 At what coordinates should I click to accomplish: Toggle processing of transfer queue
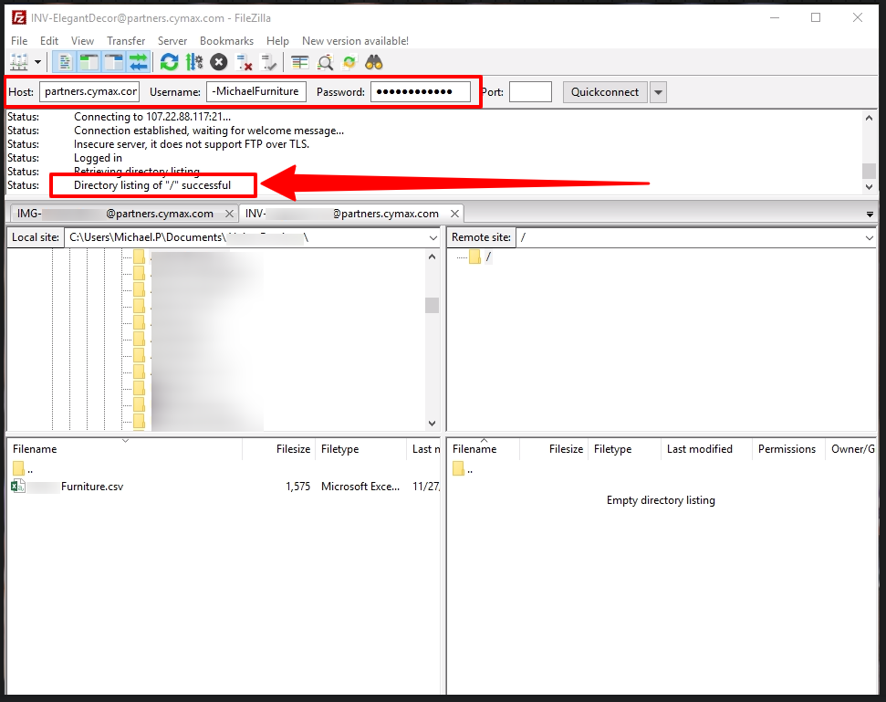pyautogui.click(x=193, y=62)
